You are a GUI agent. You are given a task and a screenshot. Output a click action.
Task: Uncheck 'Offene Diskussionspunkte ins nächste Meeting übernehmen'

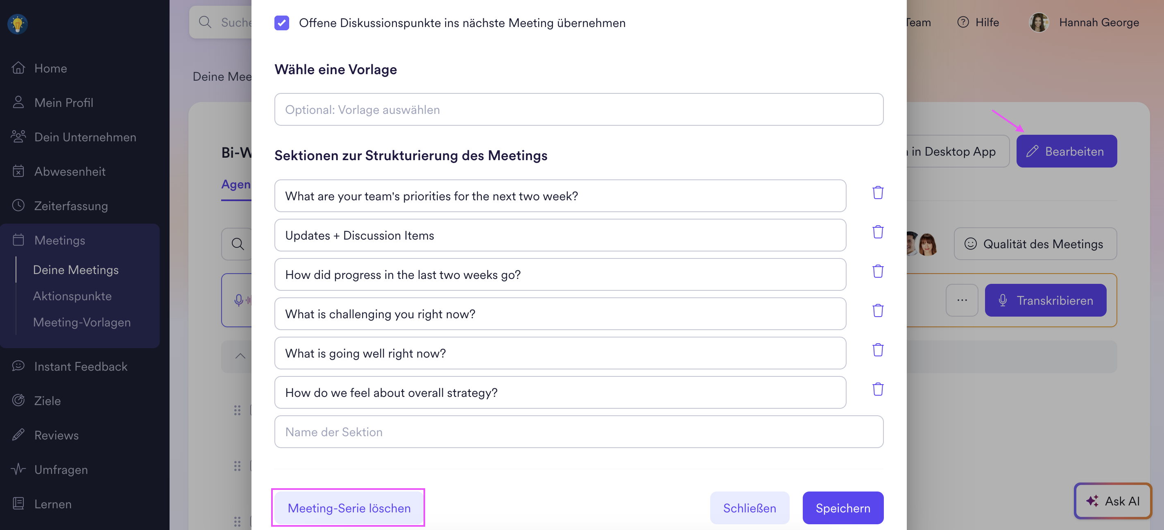click(281, 23)
